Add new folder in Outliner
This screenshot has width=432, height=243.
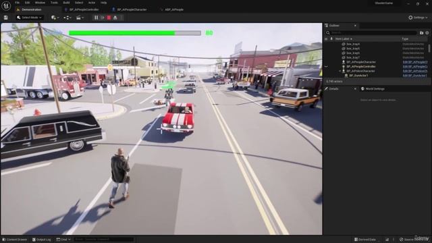click(x=421, y=33)
